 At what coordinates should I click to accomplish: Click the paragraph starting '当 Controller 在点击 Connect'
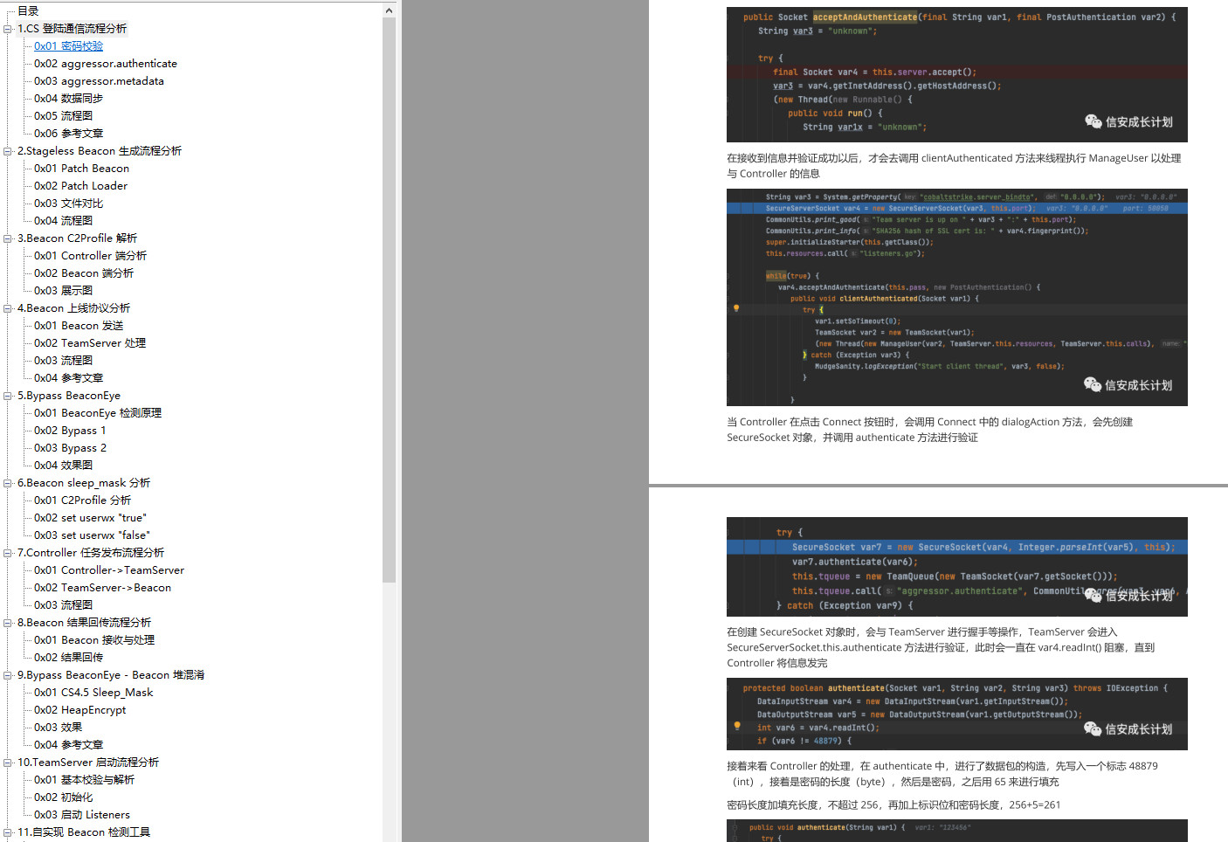[930, 430]
